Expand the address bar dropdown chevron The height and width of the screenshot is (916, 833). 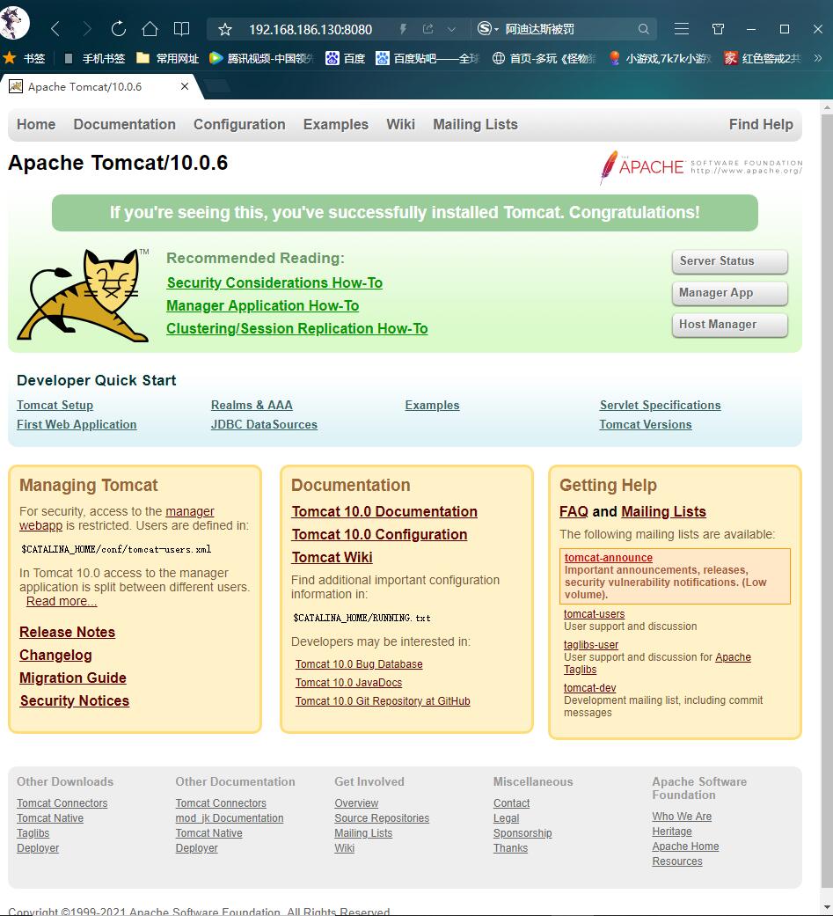tap(451, 29)
